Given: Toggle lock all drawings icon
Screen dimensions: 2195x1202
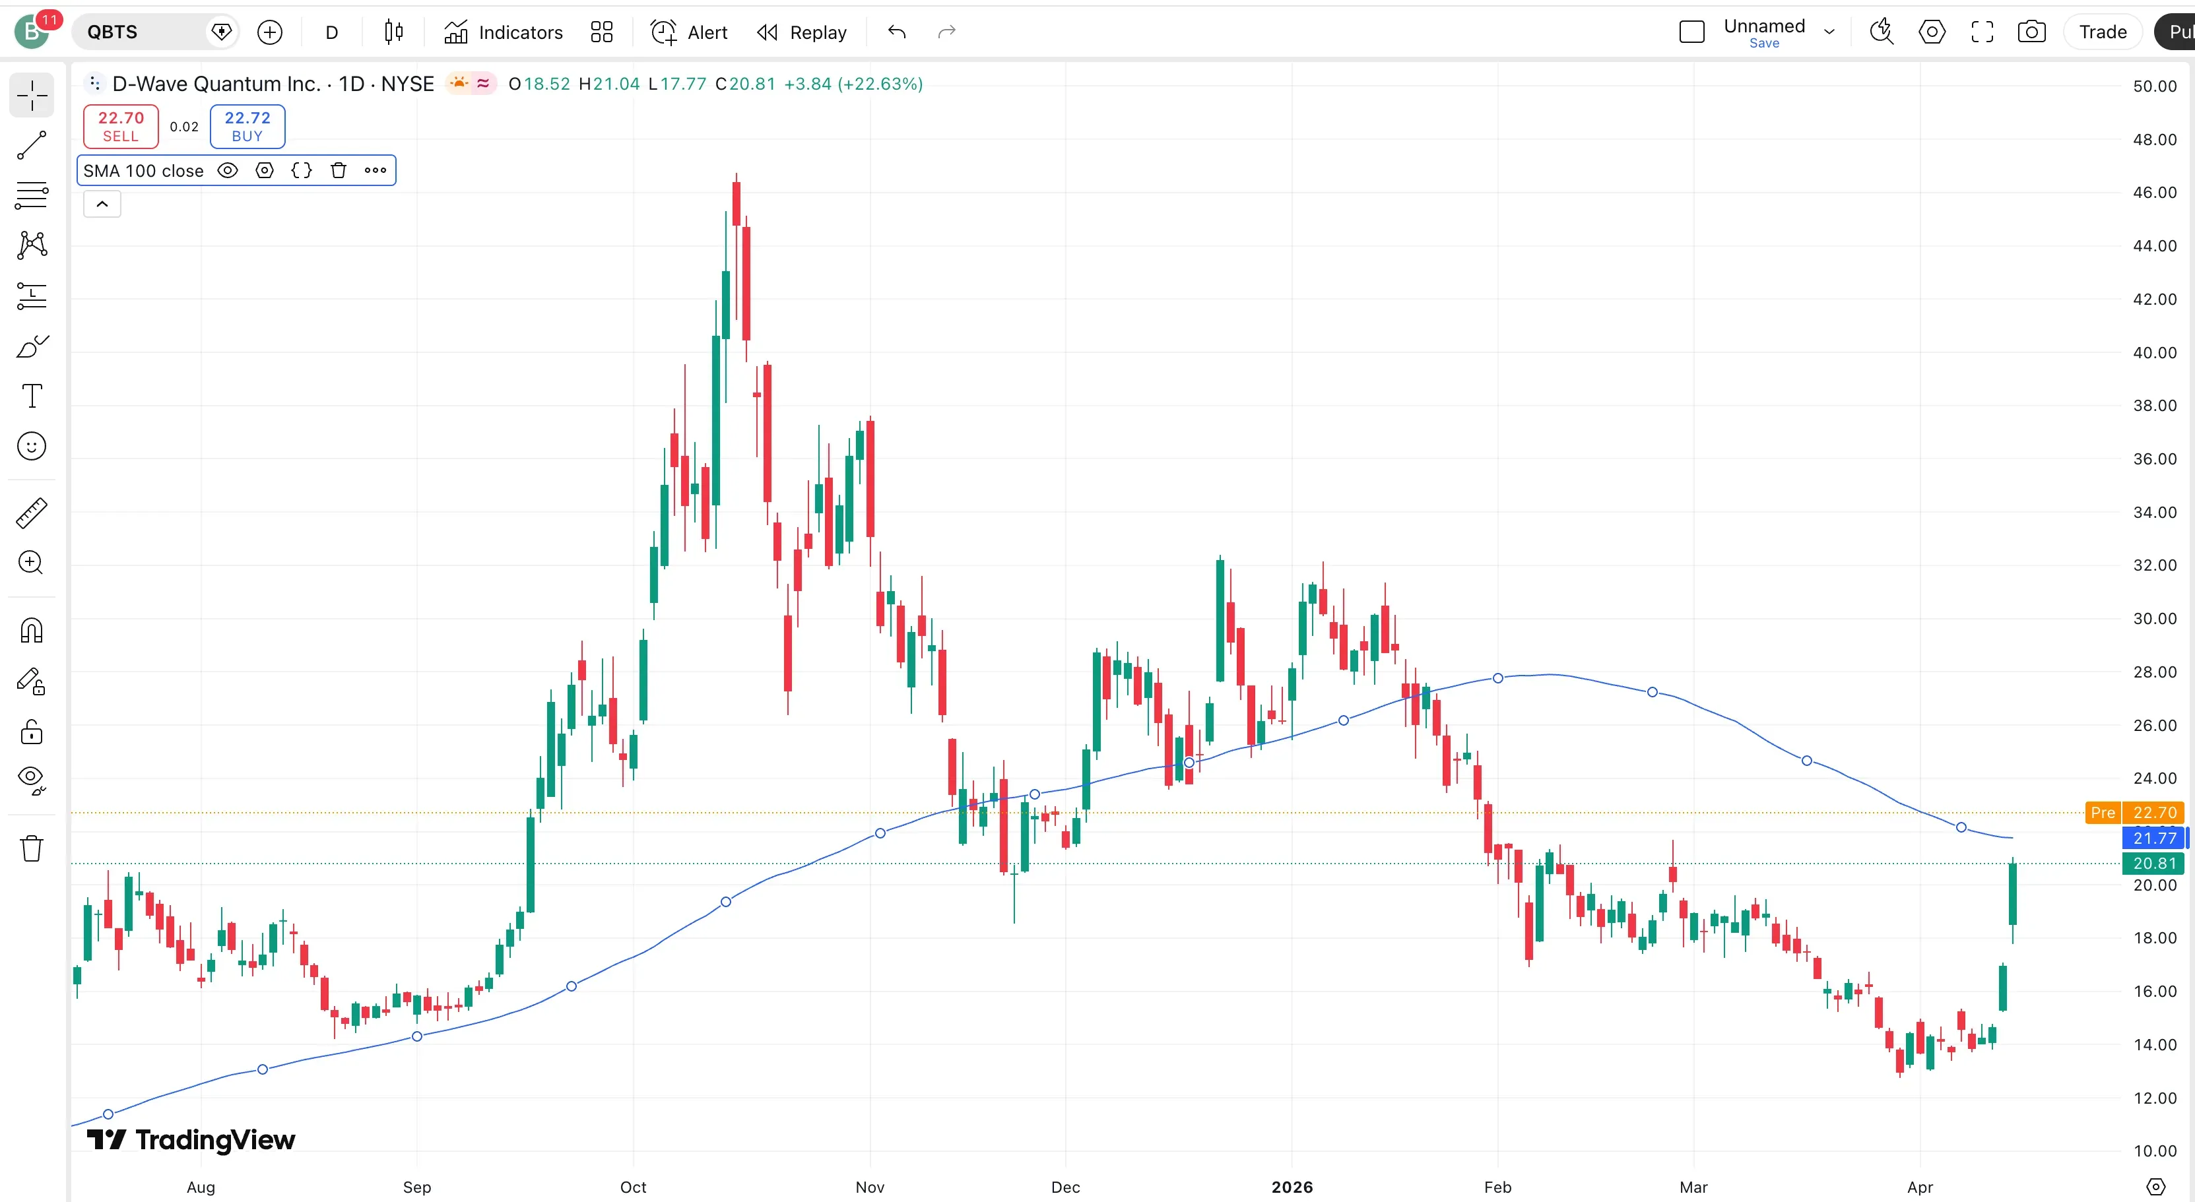Looking at the screenshot, I should [x=32, y=732].
